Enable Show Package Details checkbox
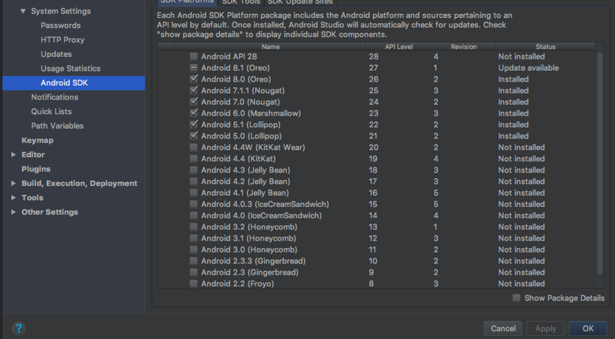This screenshot has height=339, width=615. 517,298
